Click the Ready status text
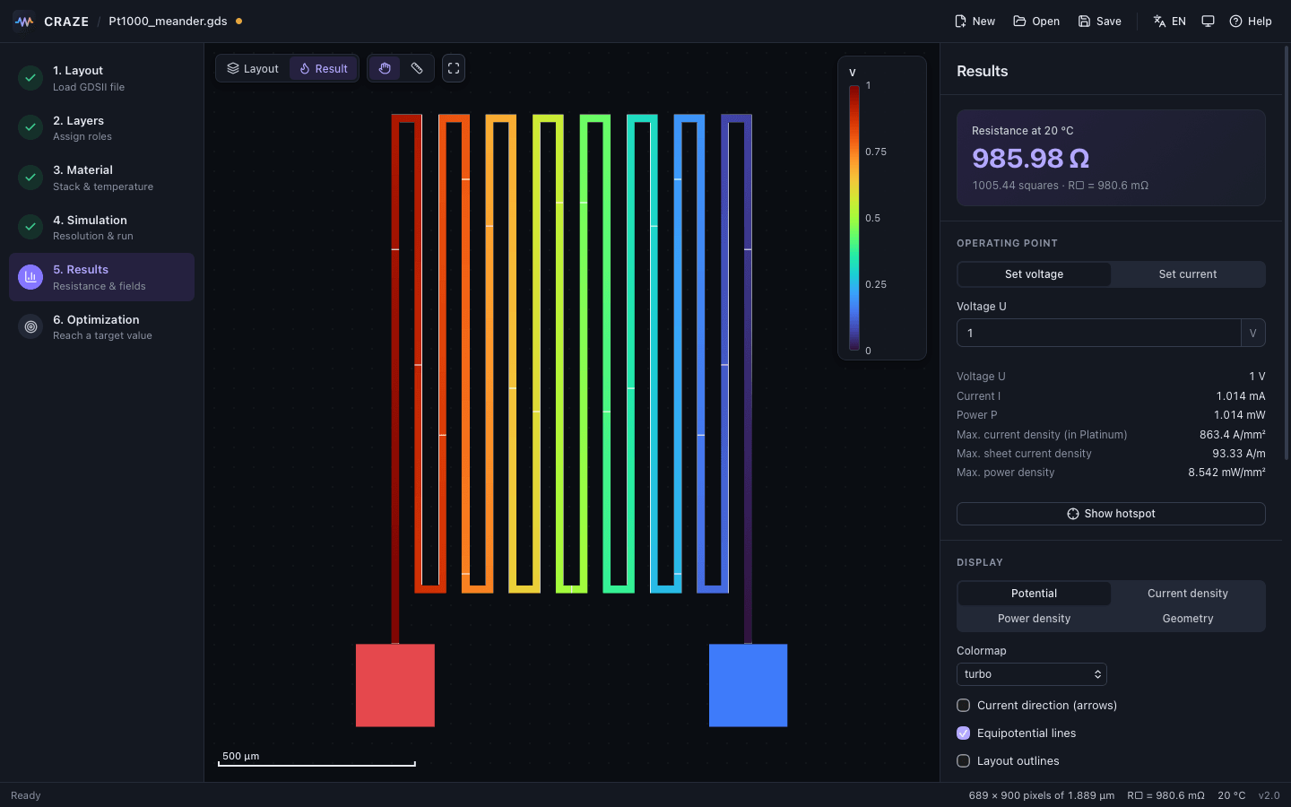1291x807 pixels. pos(26,795)
